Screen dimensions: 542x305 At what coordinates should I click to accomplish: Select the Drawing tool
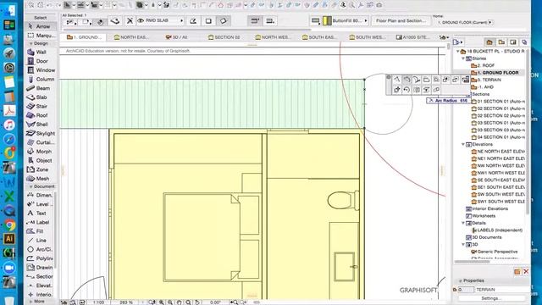coord(40,268)
